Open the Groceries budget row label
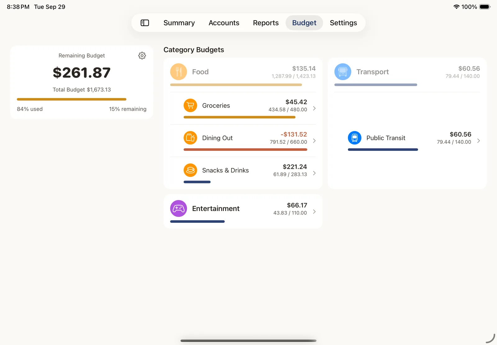 [x=216, y=105]
